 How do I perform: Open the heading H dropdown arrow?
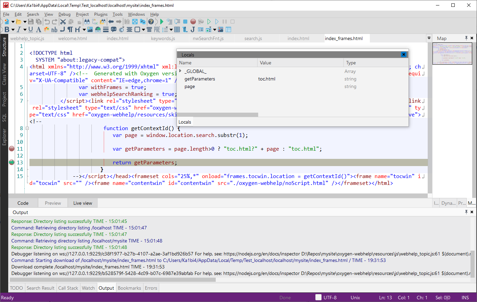[84, 29]
